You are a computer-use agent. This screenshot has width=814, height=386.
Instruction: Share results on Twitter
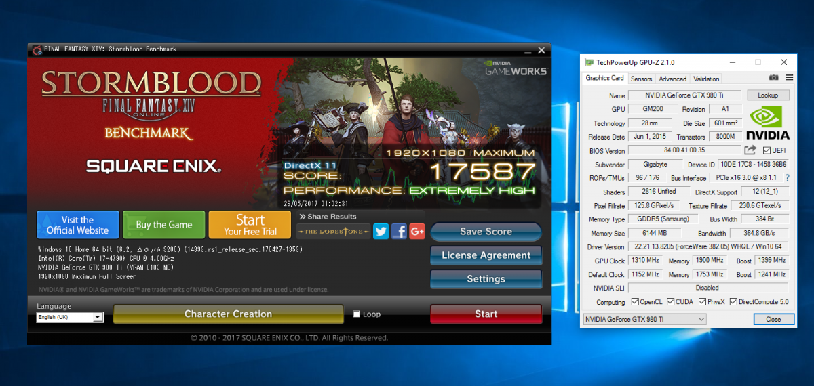(381, 232)
